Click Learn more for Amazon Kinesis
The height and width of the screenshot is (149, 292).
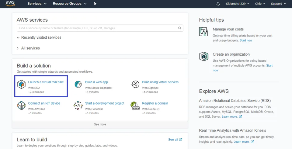pyautogui.click(x=241, y=142)
